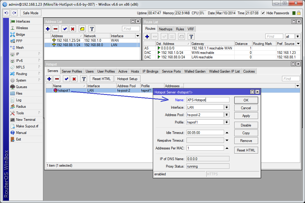This screenshot has width=305, height=203.
Task: Open the 'all' dropdown in Route List
Action: (298, 37)
